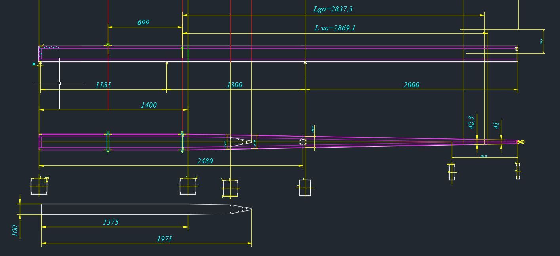Select the triangular gusset plate in the tapered beam

click(240, 142)
